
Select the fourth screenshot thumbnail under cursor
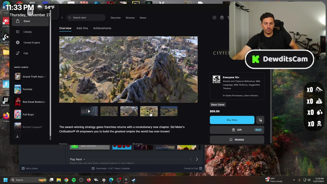(149, 111)
